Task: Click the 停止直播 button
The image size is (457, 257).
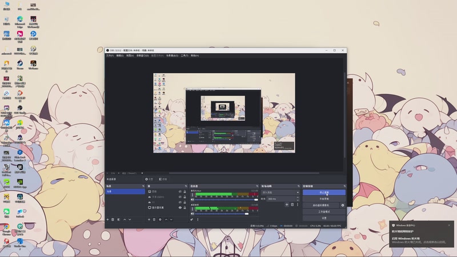Action: [x=324, y=192]
